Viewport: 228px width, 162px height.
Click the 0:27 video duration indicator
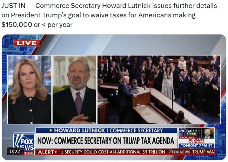[15, 152]
